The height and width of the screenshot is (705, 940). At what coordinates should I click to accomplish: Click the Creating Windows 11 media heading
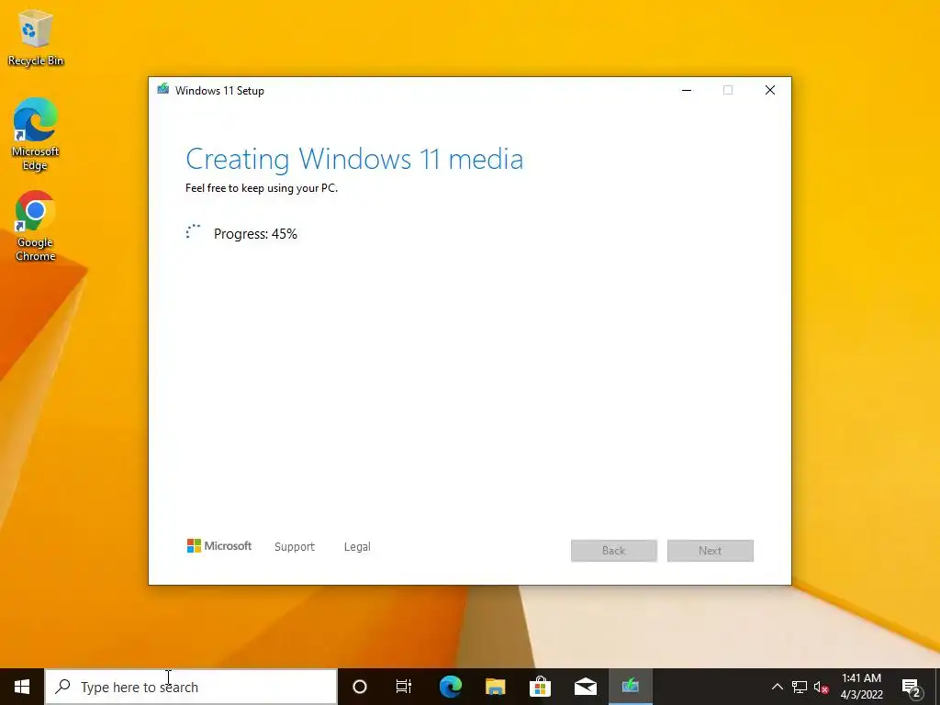click(x=354, y=159)
